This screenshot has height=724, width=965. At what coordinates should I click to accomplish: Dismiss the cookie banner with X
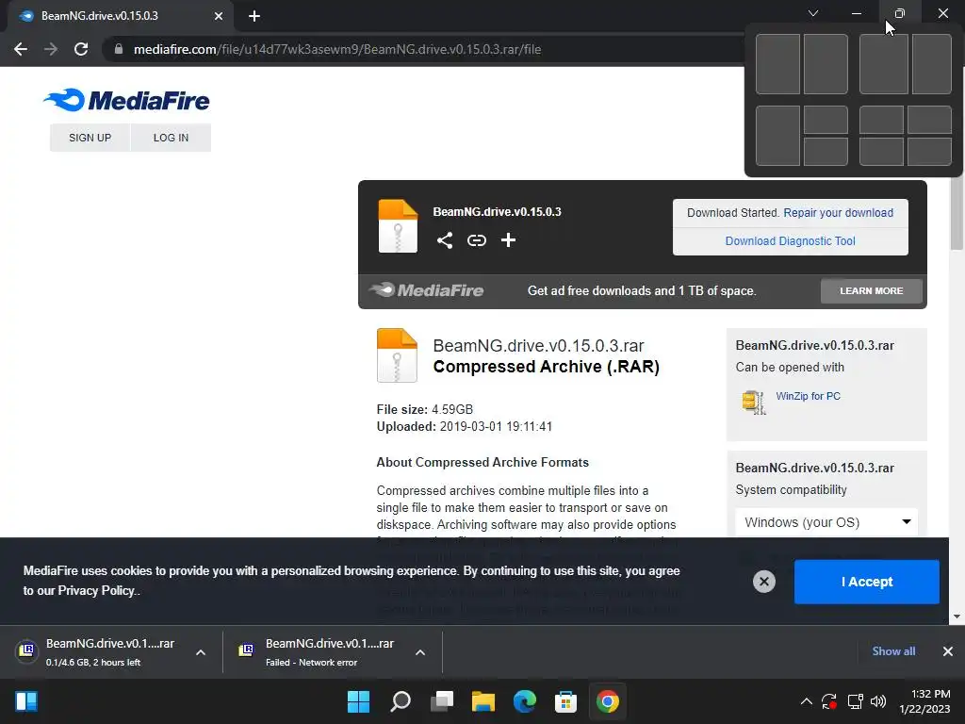763,582
